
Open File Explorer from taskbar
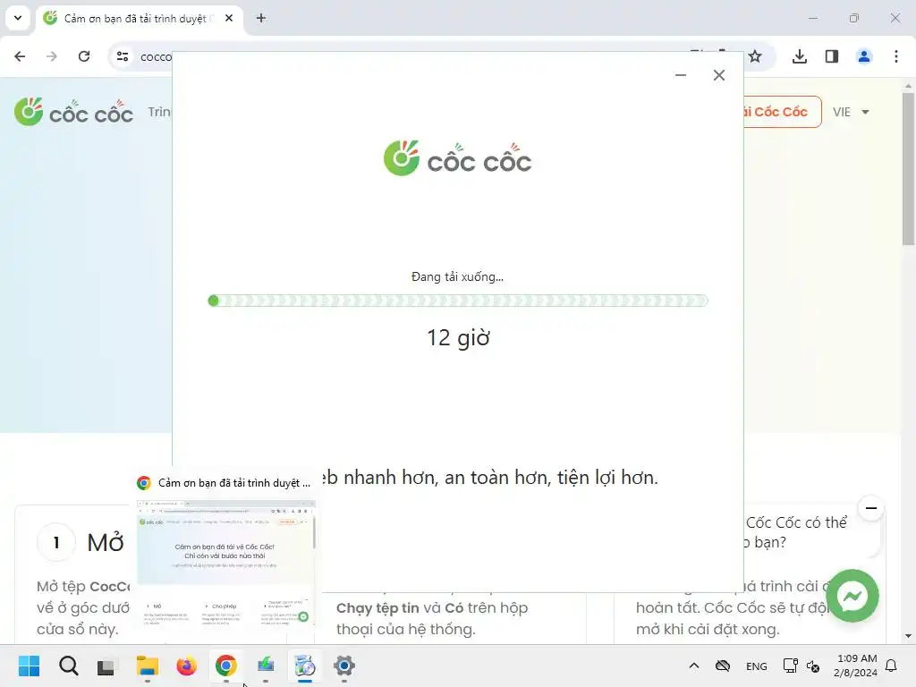coord(148,666)
